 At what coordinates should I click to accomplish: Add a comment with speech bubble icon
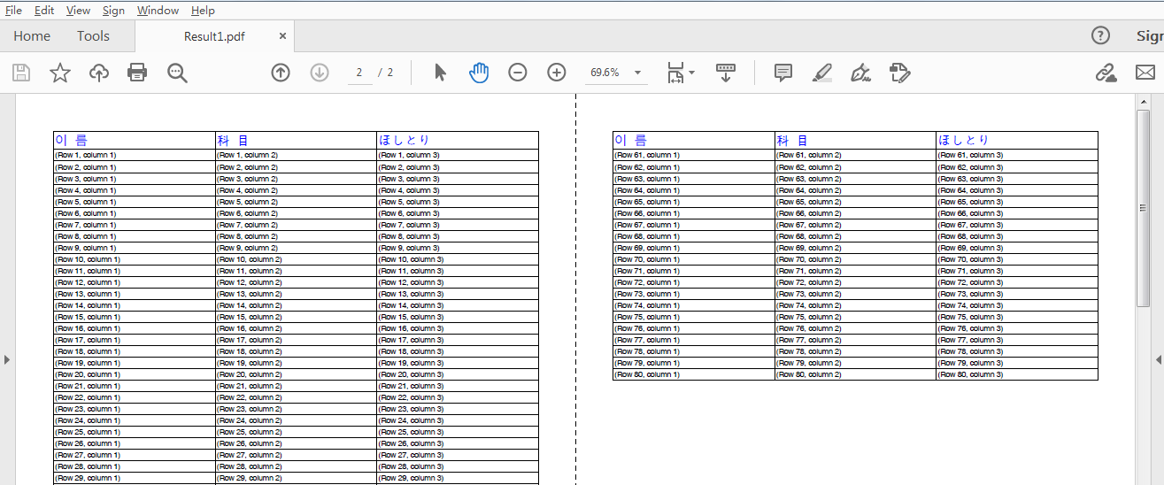(x=782, y=73)
